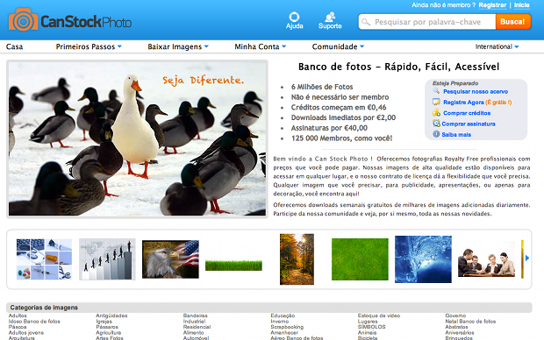Image resolution: width=544 pixels, height=340 pixels.
Task: Click the coins icon beside Comprar créditos
Action: 436,113
